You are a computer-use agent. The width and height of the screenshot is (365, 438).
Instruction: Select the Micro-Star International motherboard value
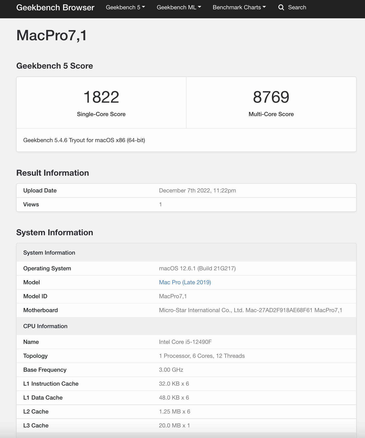tap(251, 310)
